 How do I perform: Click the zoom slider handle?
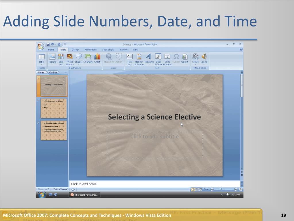221,189
